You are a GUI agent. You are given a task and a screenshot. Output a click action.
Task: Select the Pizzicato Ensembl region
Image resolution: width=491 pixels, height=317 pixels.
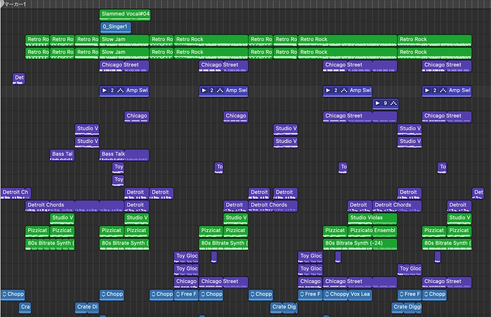point(372,232)
